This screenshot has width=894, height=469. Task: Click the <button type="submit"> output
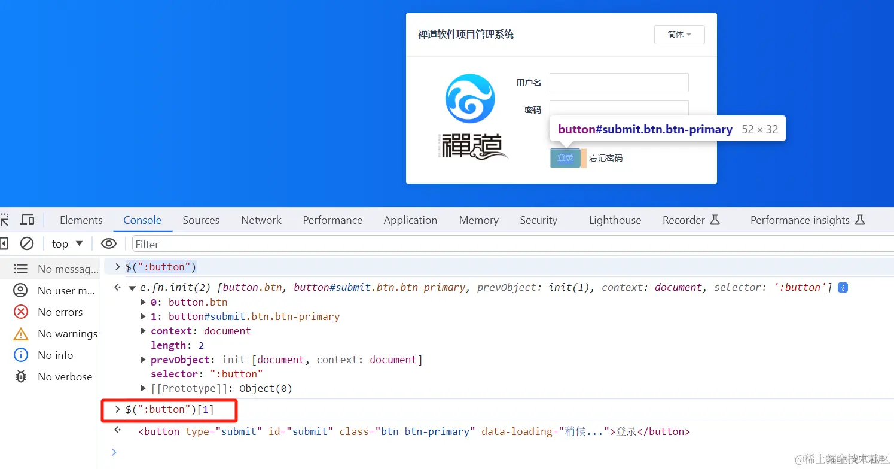tap(414, 431)
